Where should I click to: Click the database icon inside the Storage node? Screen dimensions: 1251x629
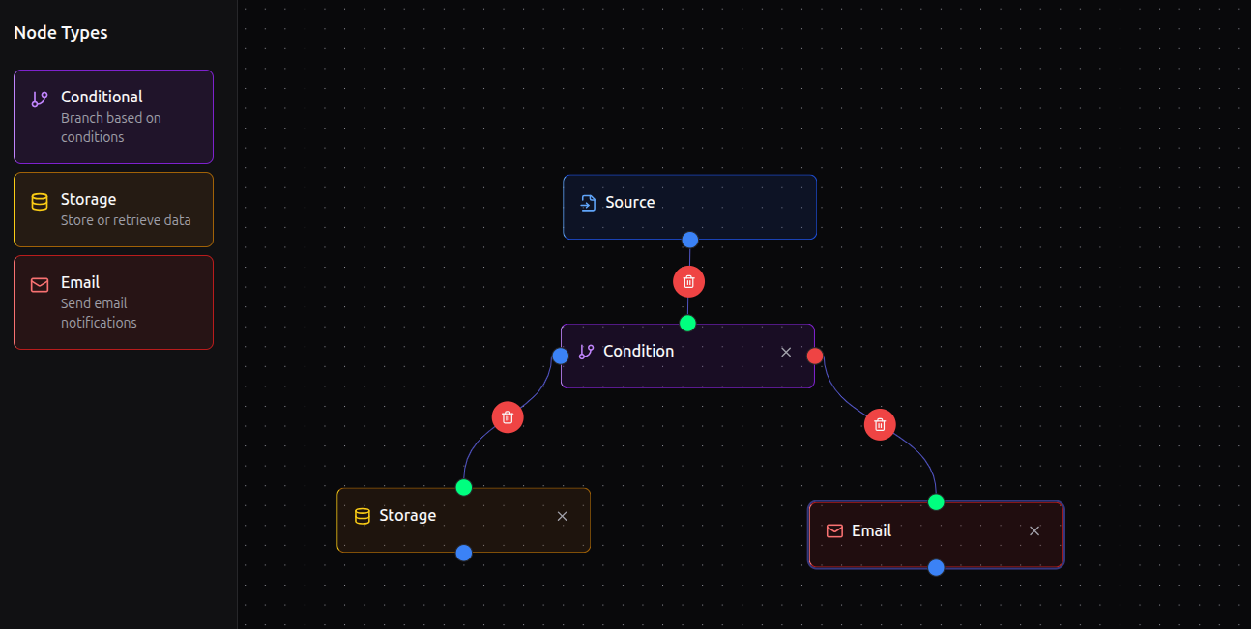[x=363, y=515]
